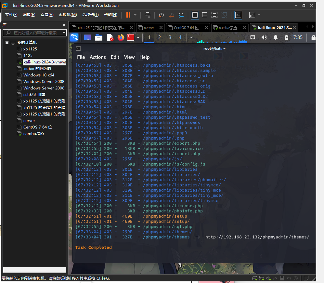Click the notification bell in Kali panel
The image size is (324, 283).
point(276,37)
